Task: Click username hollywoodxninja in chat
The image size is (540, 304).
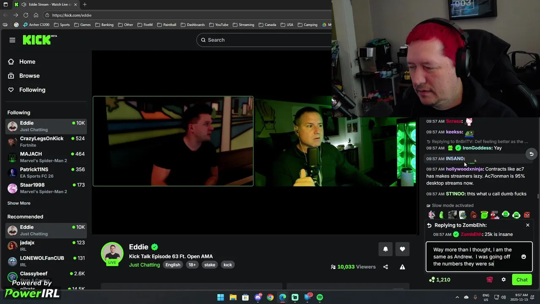Action: (x=464, y=169)
